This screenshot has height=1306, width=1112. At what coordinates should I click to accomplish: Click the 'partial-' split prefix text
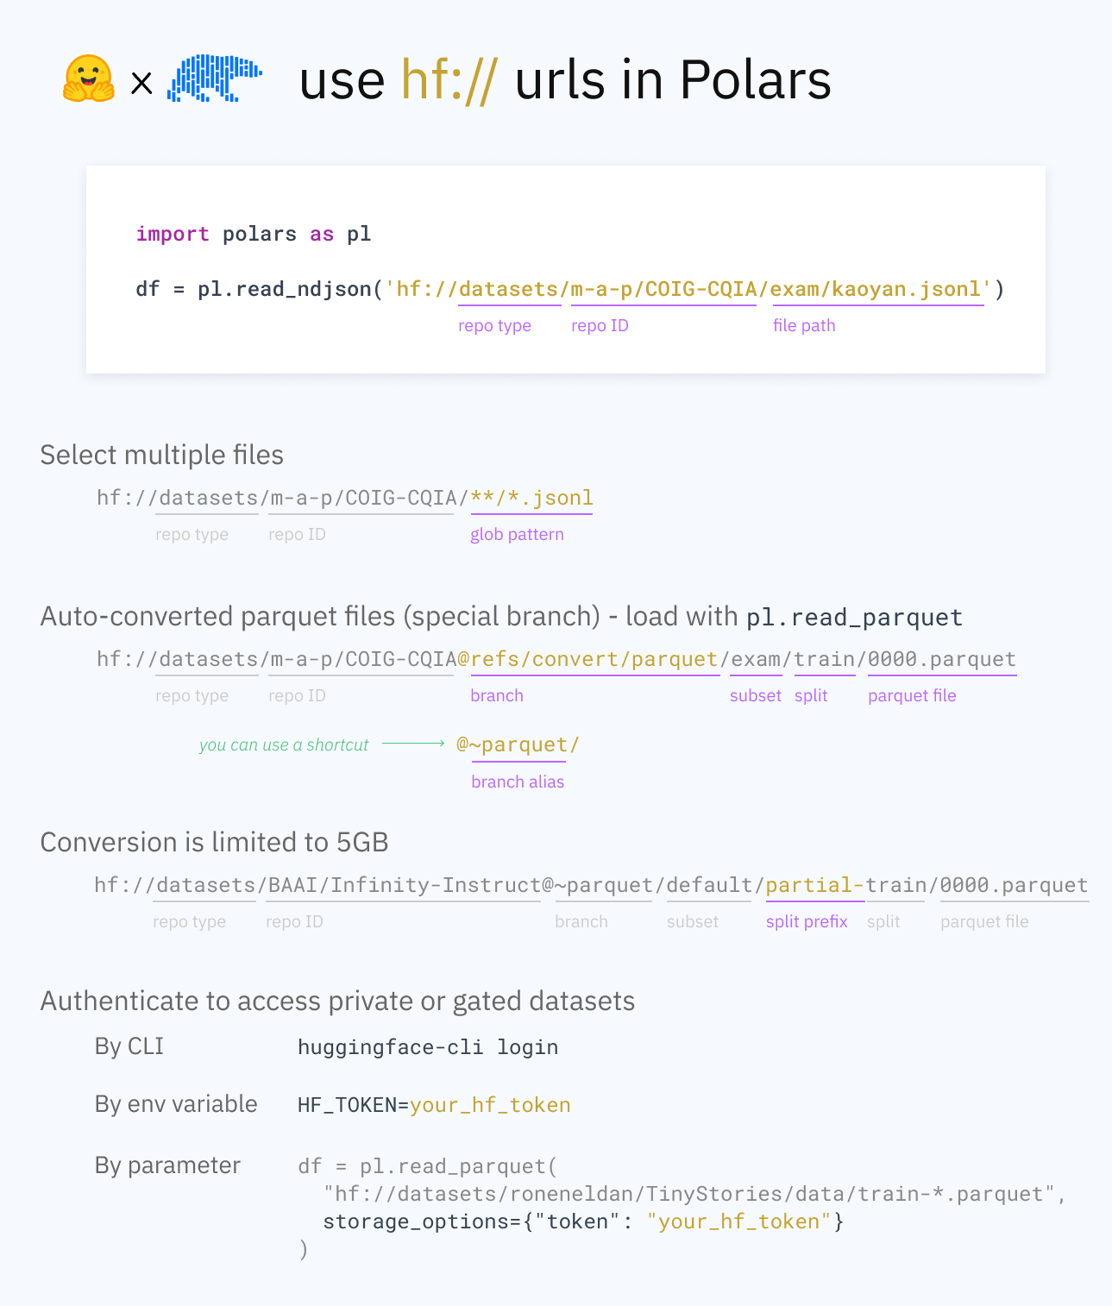click(x=815, y=885)
